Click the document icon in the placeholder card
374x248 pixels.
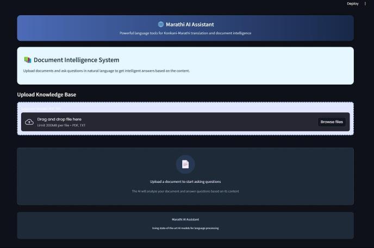tap(185, 164)
